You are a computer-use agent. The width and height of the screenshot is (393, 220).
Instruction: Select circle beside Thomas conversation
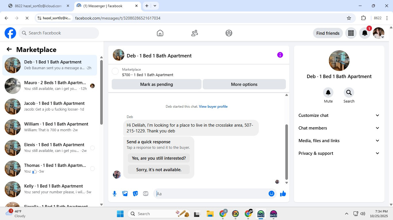click(x=92, y=169)
